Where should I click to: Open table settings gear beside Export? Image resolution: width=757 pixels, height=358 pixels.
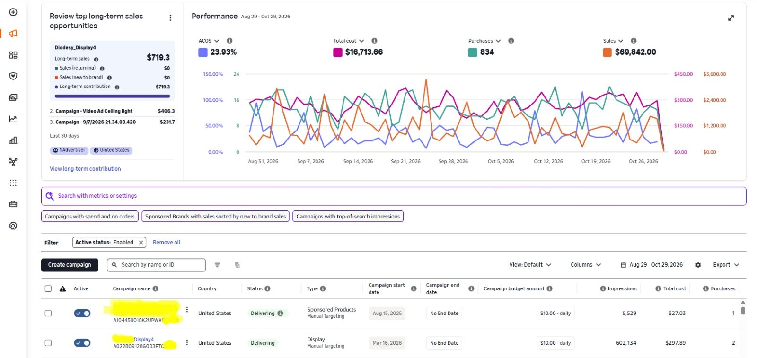[x=698, y=265]
